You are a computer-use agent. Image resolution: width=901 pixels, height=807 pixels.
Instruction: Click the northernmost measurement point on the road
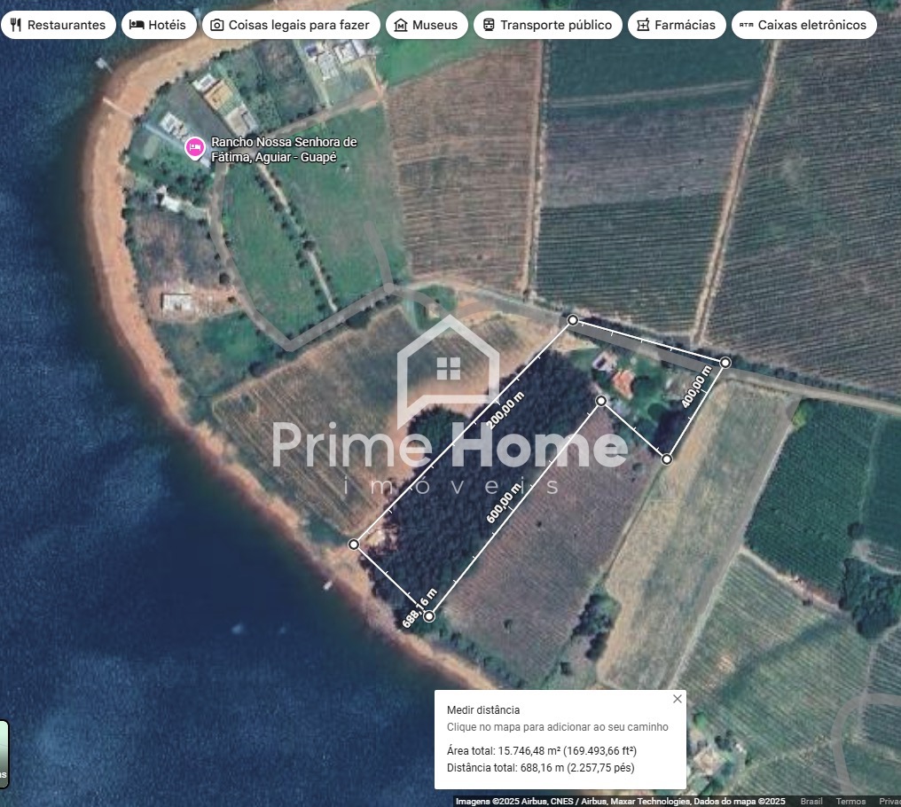tap(573, 319)
